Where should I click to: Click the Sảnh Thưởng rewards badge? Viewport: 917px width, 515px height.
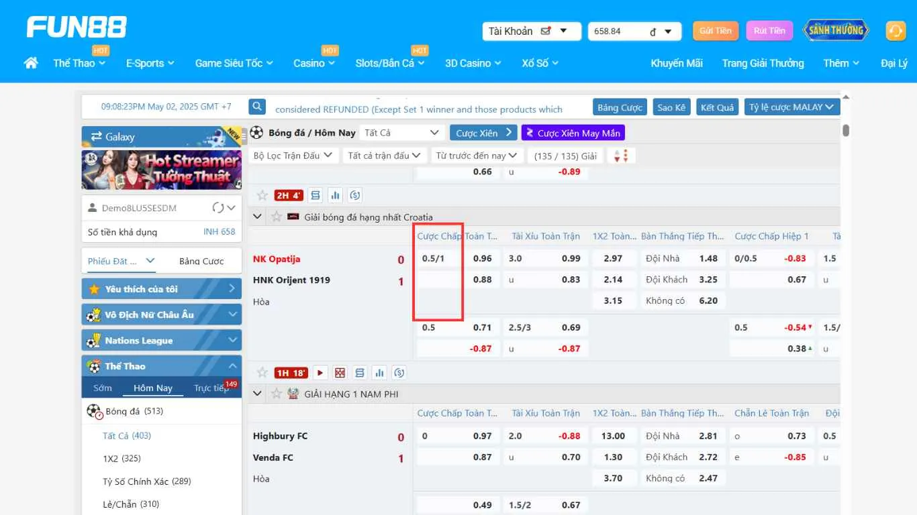[x=836, y=30]
